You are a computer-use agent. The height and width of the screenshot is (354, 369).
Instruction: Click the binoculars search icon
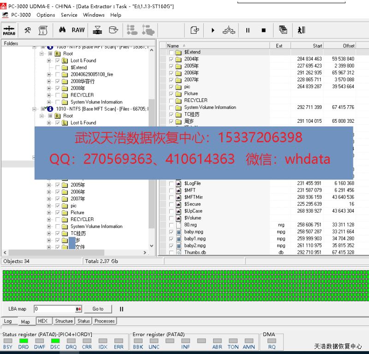(62, 30)
